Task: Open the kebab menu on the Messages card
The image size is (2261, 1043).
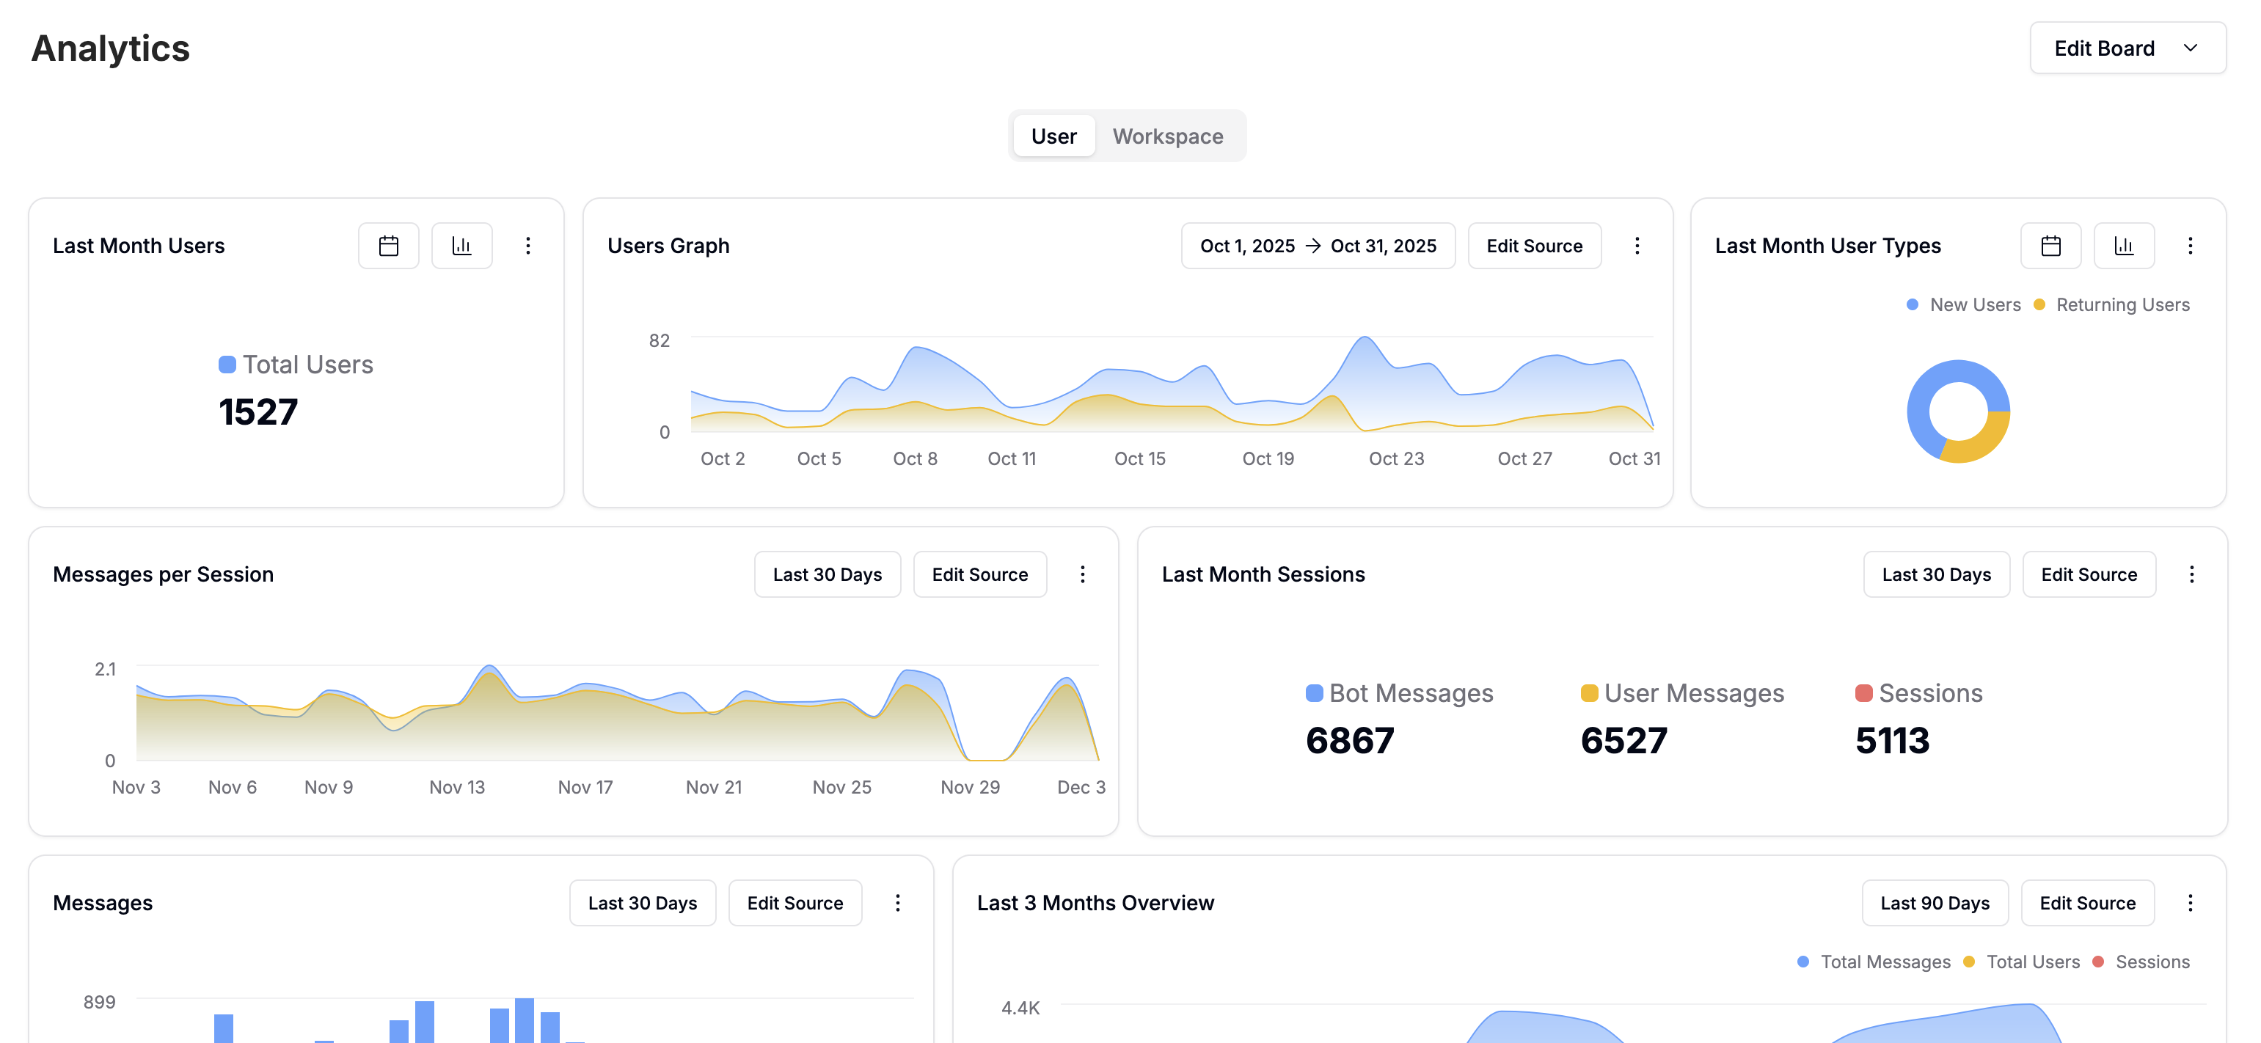Action: 897,903
